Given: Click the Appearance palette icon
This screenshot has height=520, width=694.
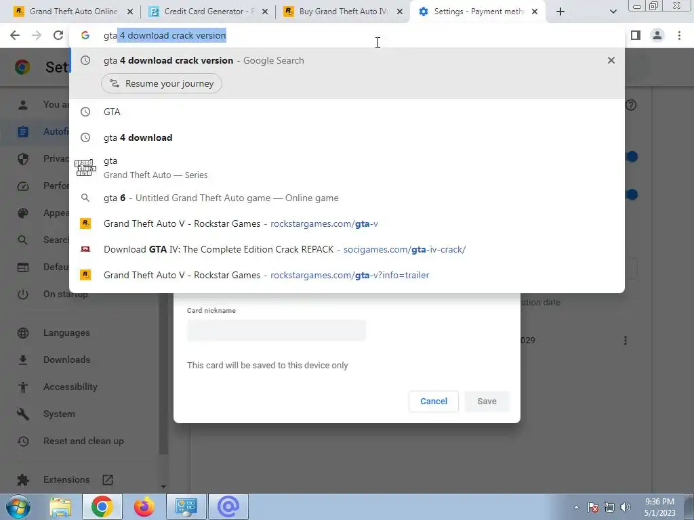Looking at the screenshot, I should (22, 213).
